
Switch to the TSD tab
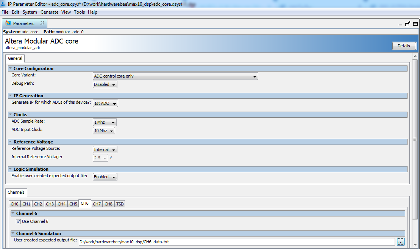pos(120,204)
